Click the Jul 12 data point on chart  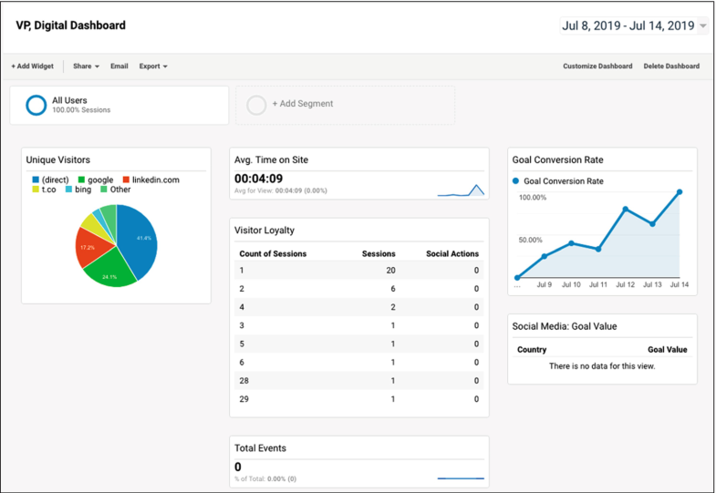coord(626,209)
